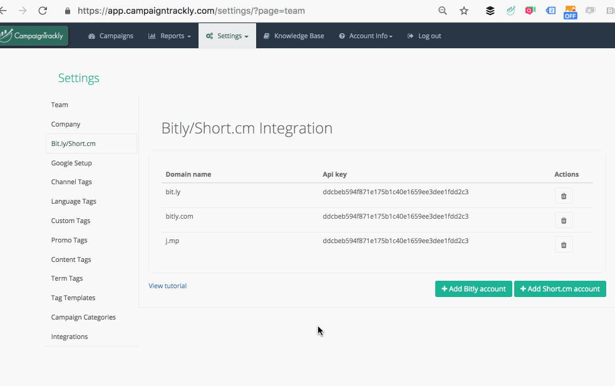This screenshot has width=615, height=386.
Task: Click the API key in the bitly.com row
Action: [x=395, y=217]
